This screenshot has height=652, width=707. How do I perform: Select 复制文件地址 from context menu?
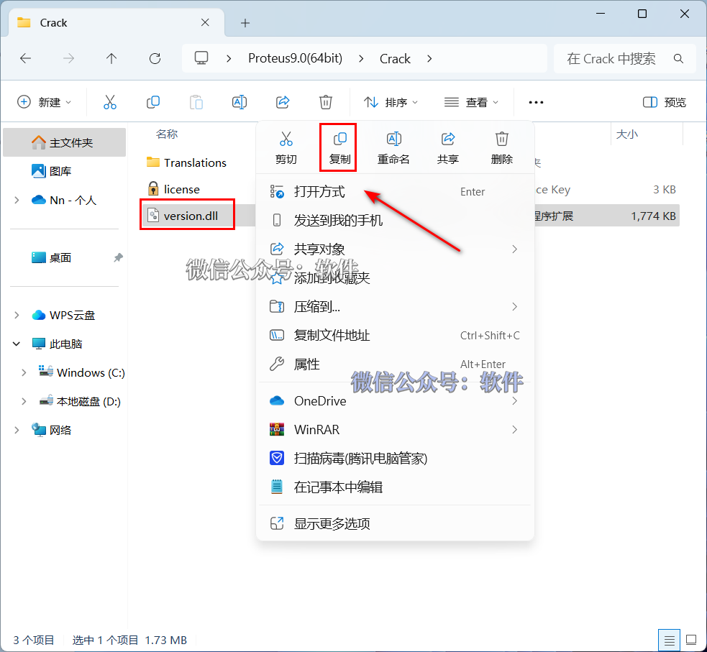pos(395,336)
